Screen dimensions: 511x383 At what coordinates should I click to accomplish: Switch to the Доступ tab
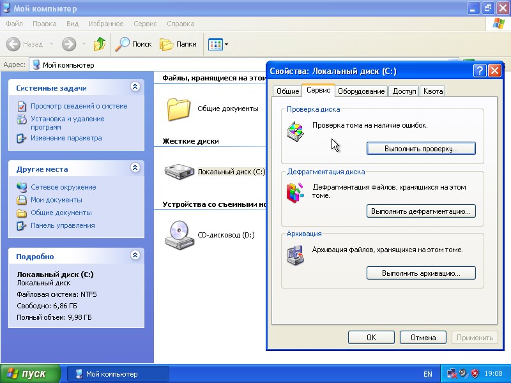click(404, 91)
